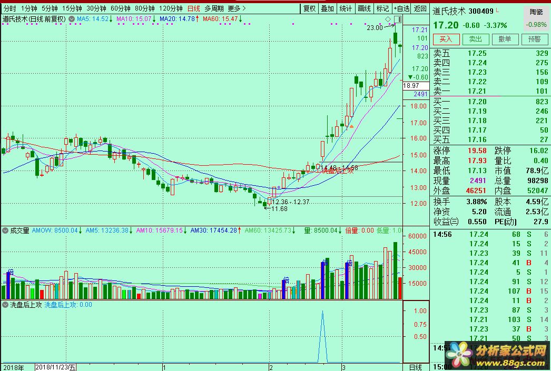Switch to the 分时 intraday view
Image resolution: width=551 pixels, height=371 pixels.
pos(10,8)
